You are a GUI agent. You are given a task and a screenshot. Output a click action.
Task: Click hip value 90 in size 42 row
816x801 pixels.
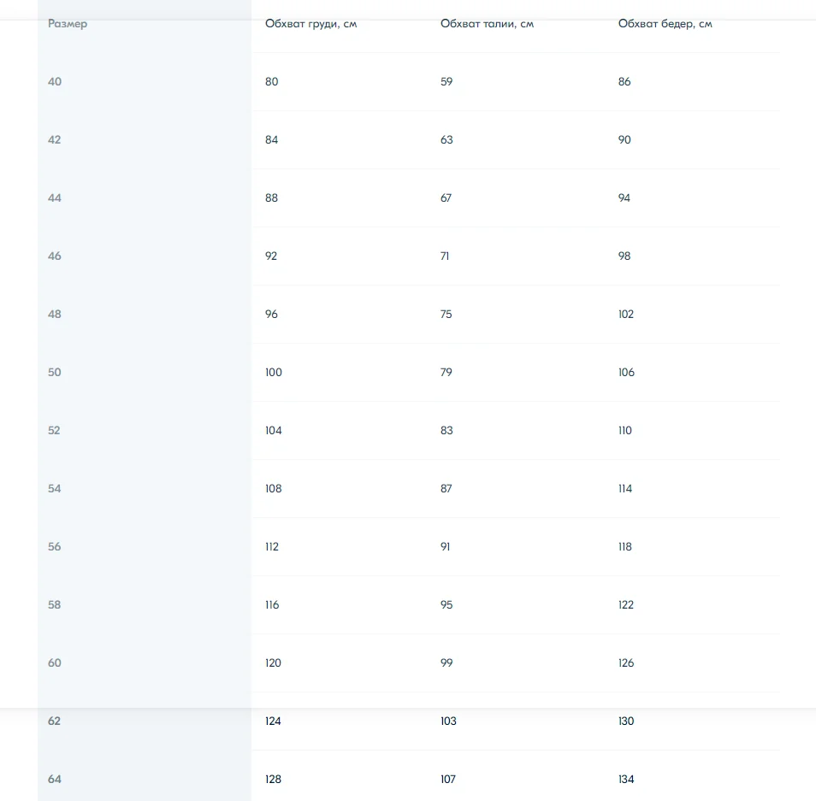pyautogui.click(x=624, y=140)
